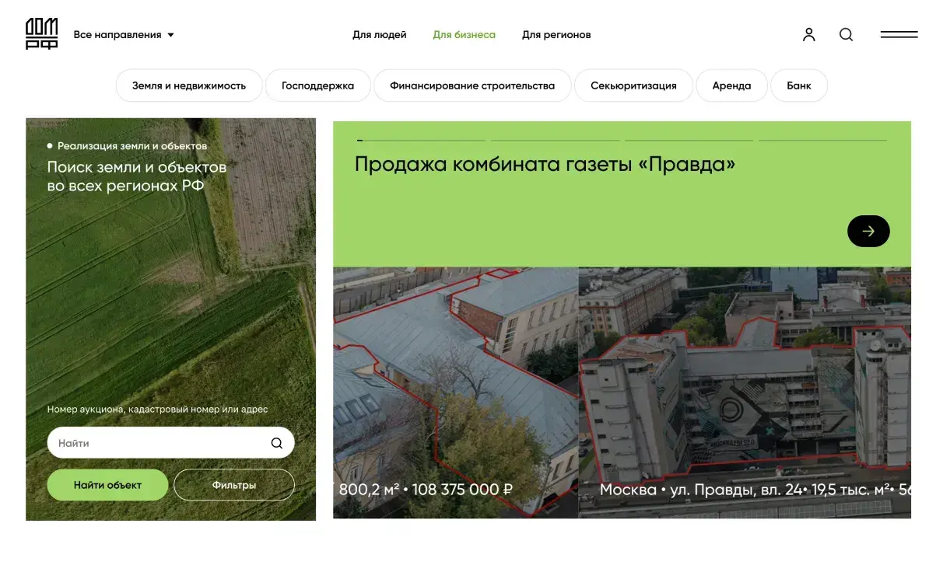Select the second slide progress indicator
Screen dimensions: 943x572
click(x=556, y=140)
